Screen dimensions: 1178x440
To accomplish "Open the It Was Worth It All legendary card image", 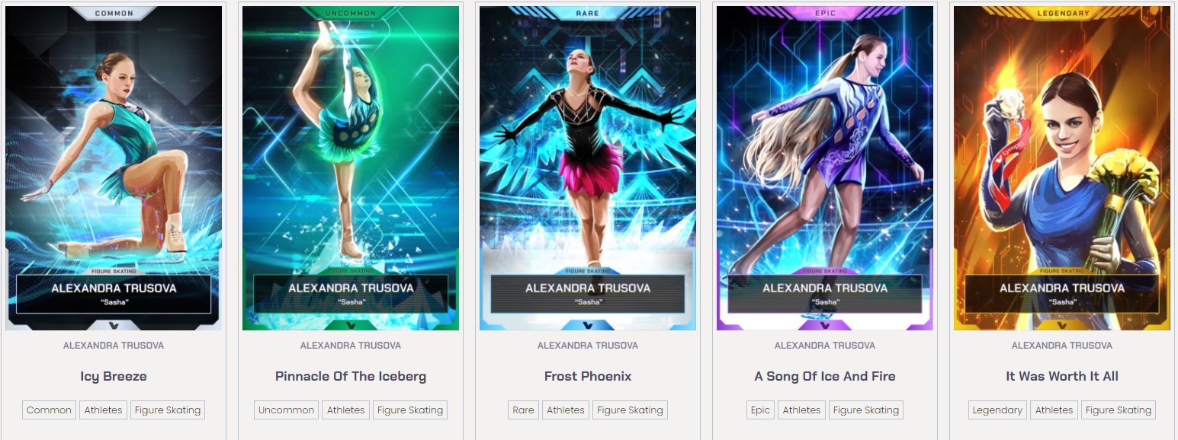I will 1062,168.
